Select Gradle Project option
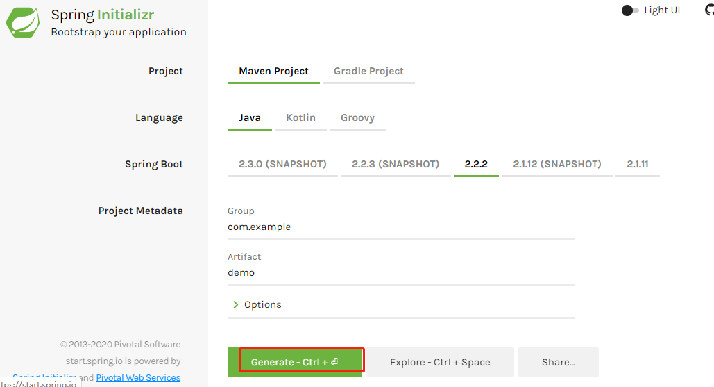Screen dimensions: 714x387 (x=368, y=72)
